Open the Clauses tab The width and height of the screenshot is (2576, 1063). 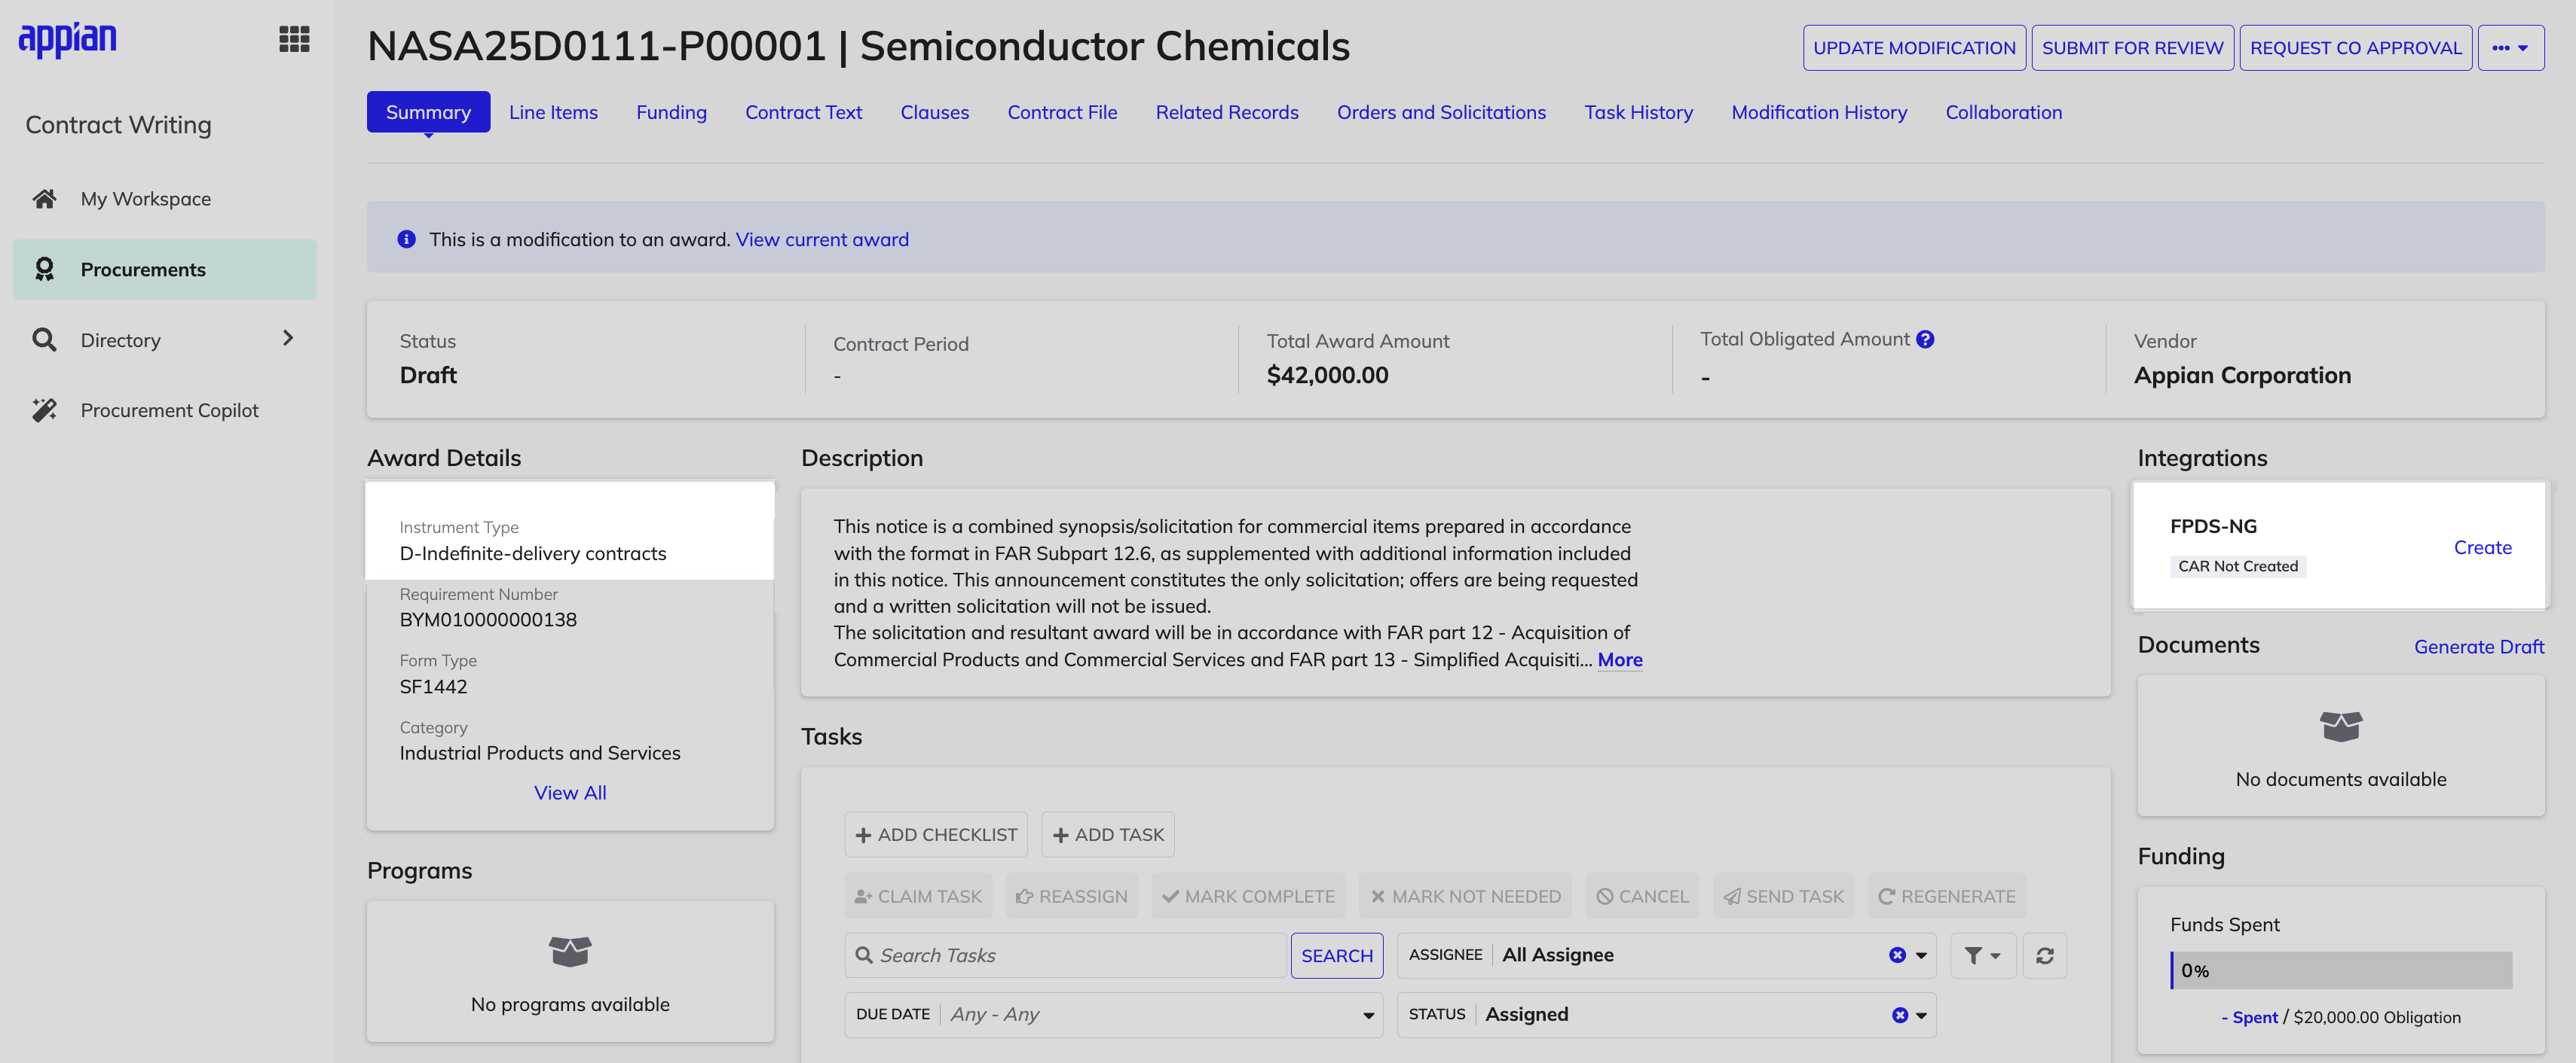click(934, 112)
